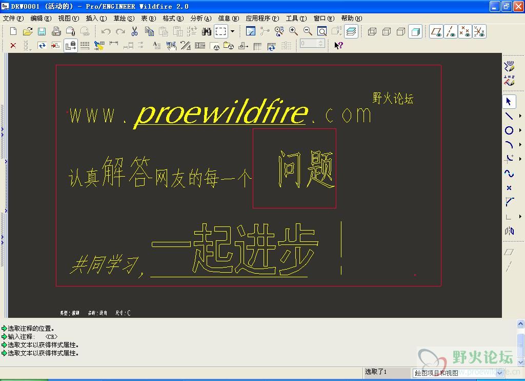Save the drawing with the floppy disk icon
This screenshot has height=381, width=525.
pos(42,31)
